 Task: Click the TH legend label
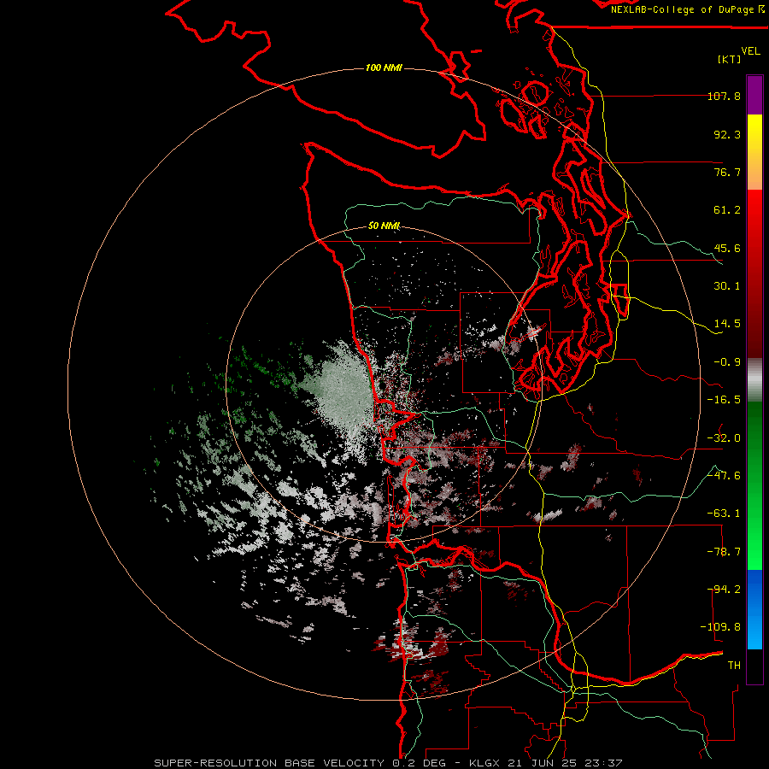click(x=734, y=666)
